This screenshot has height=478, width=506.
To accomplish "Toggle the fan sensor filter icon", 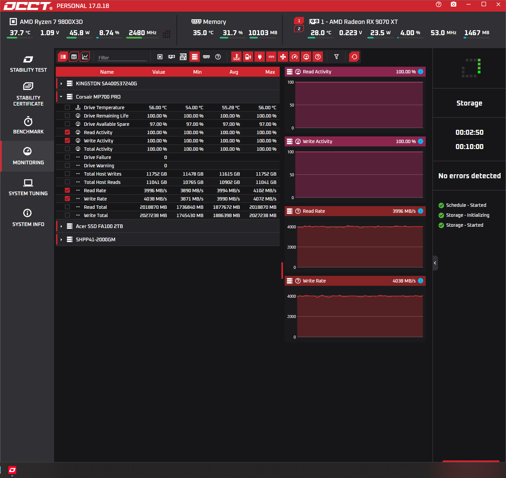I will coord(283,57).
